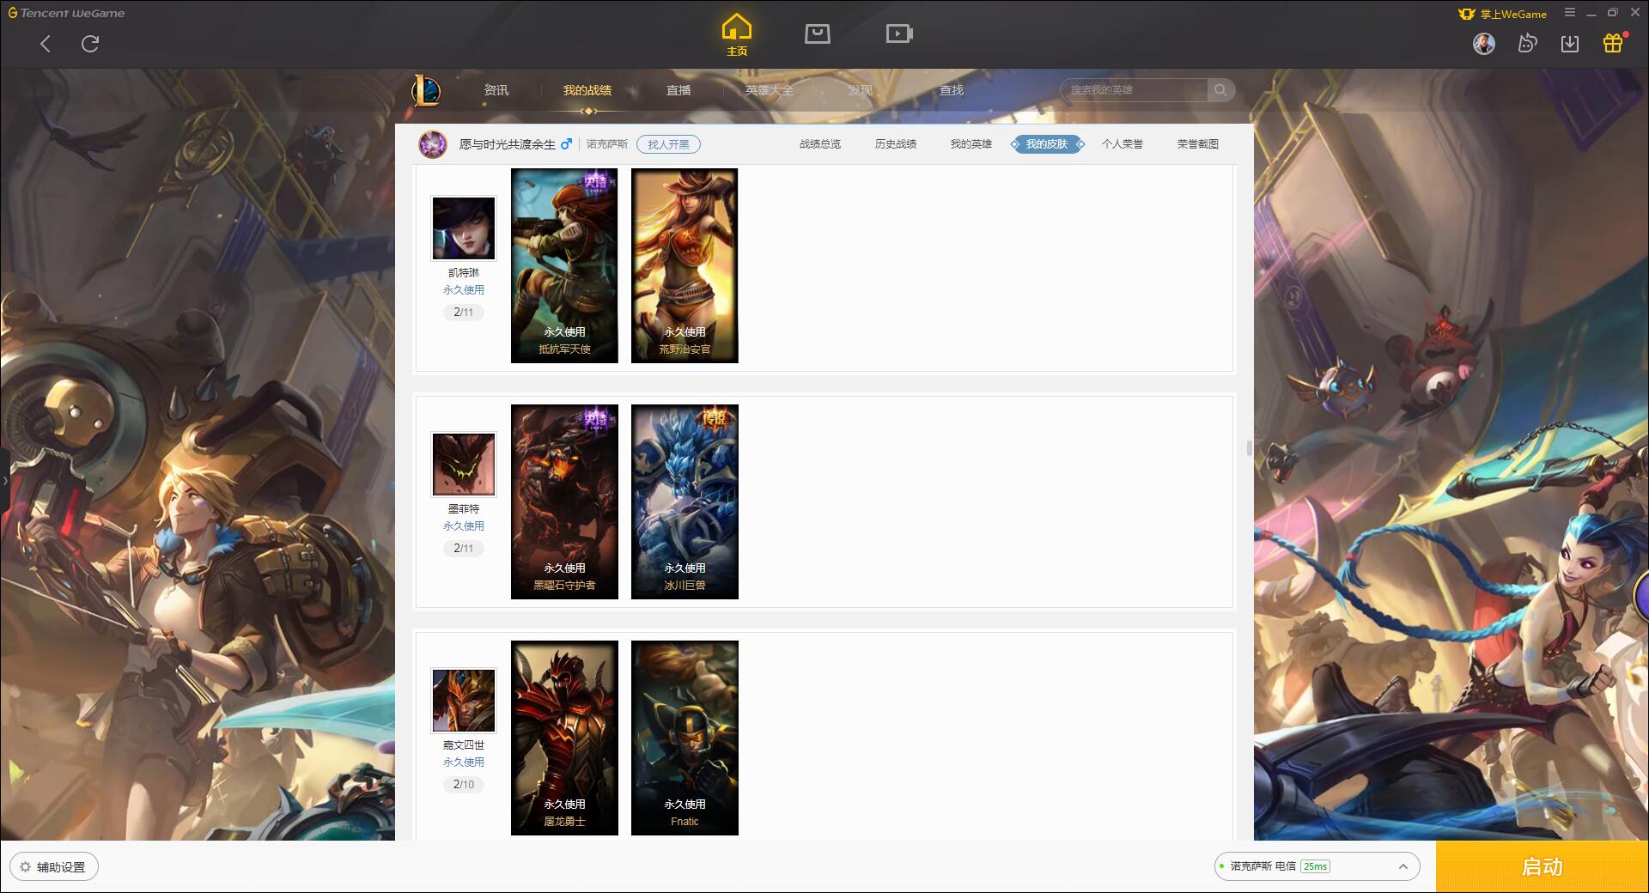Expand the left edge sidebar handle
Image resolution: width=1649 pixels, height=893 pixels.
click(x=4, y=481)
